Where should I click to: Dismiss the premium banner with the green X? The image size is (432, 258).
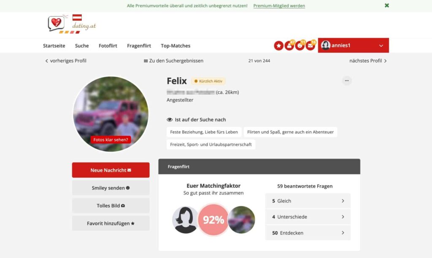point(387,5)
